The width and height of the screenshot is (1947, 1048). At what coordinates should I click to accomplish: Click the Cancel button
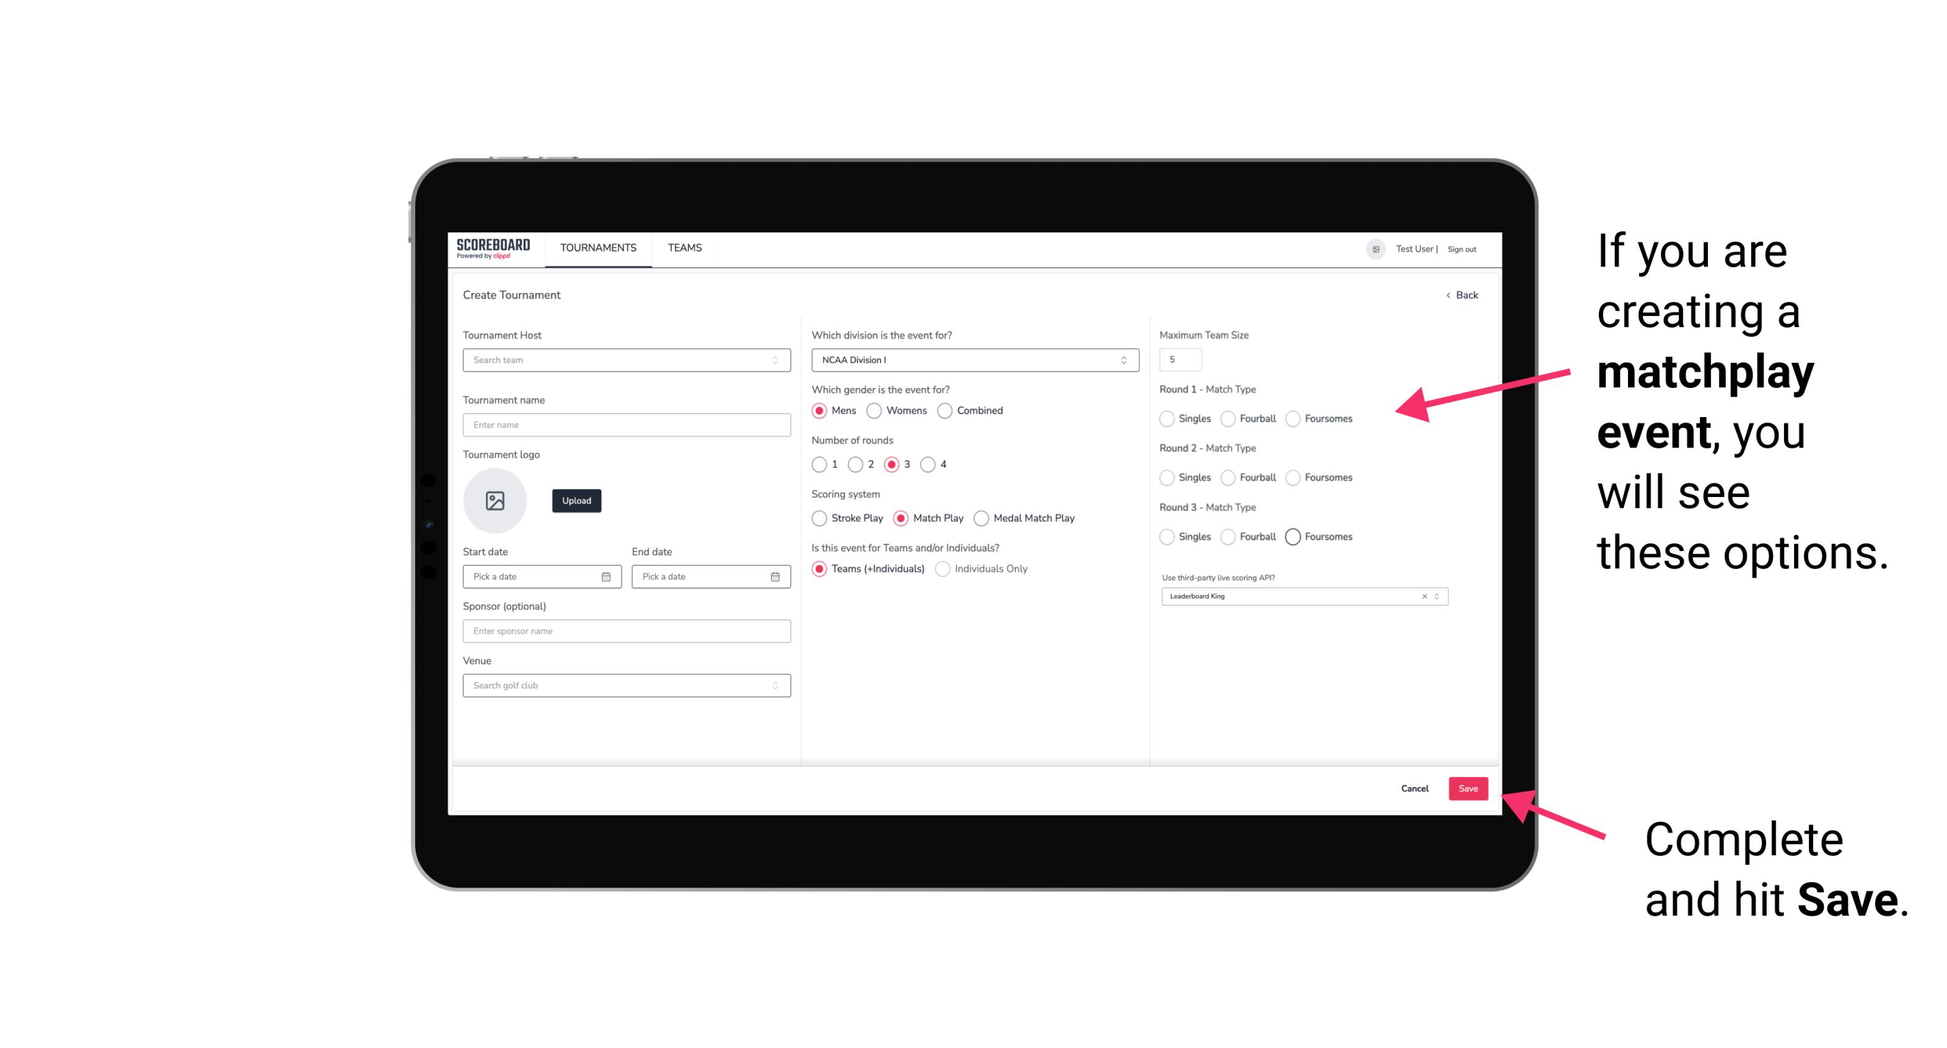tap(1415, 788)
